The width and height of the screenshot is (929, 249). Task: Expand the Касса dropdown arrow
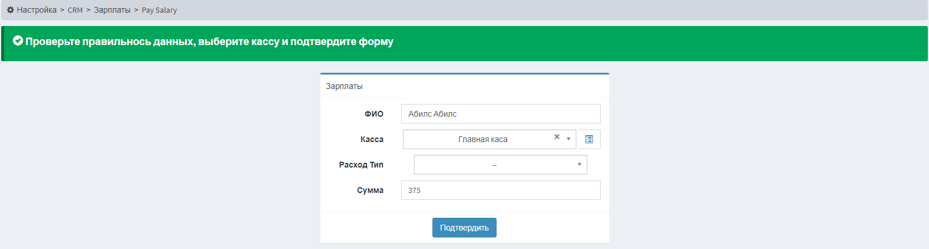click(x=568, y=139)
